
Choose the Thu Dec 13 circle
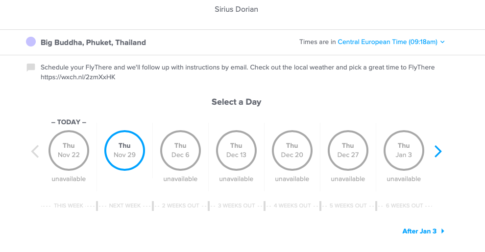coord(236,150)
